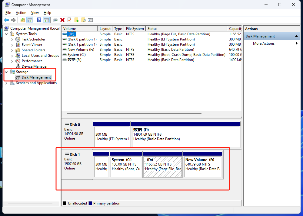
Task: Select Device Manager in the tree
Action: click(x=35, y=66)
